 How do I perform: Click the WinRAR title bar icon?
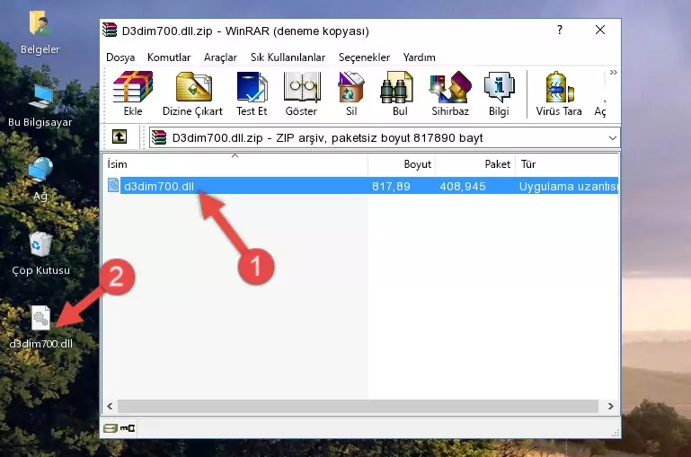pyautogui.click(x=111, y=31)
